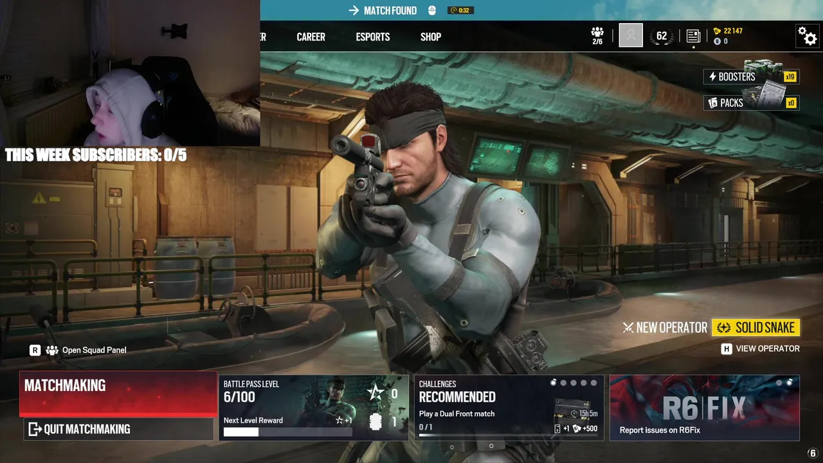Click the red Matchmaking banner
The height and width of the screenshot is (463, 823).
coord(118,394)
